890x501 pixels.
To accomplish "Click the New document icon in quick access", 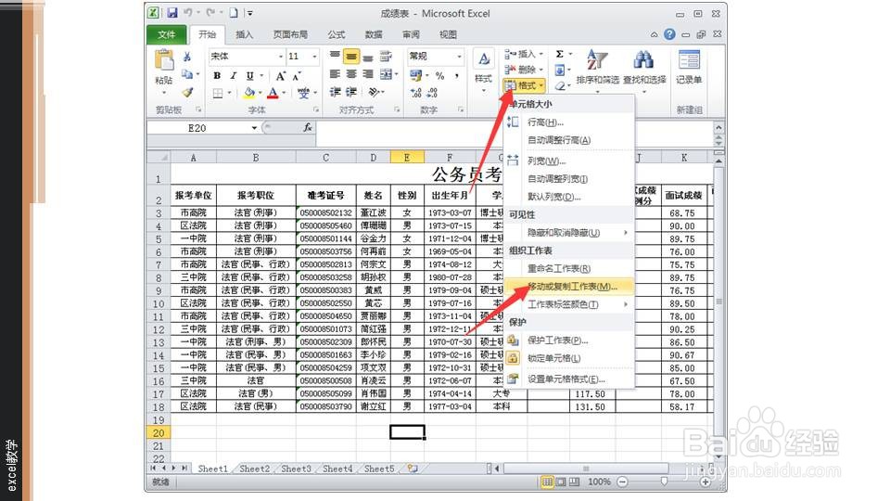I will tap(234, 12).
